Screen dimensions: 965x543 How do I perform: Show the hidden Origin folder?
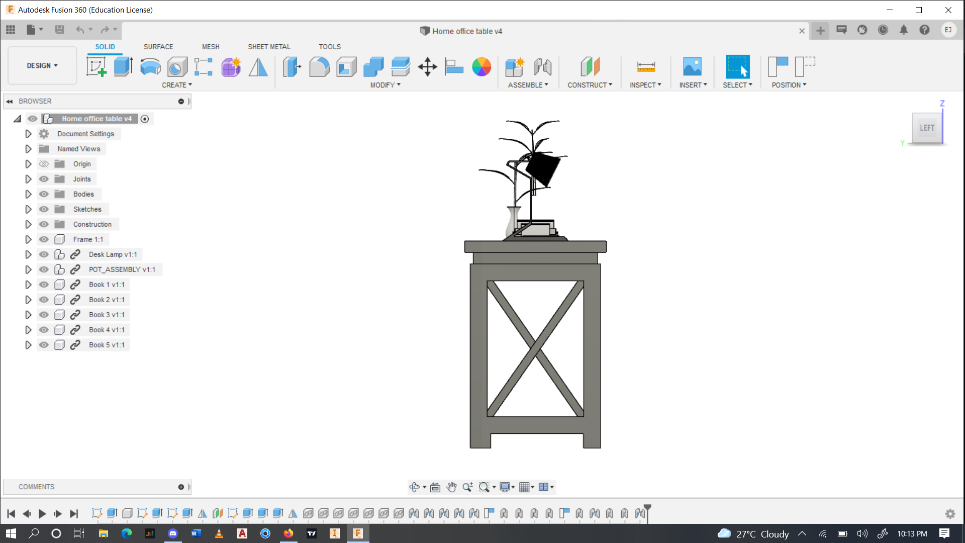(x=44, y=164)
